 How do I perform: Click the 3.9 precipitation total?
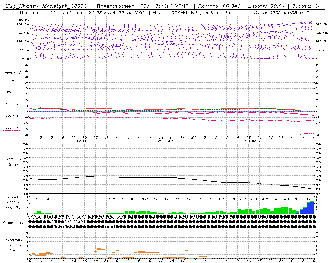[243, 199]
